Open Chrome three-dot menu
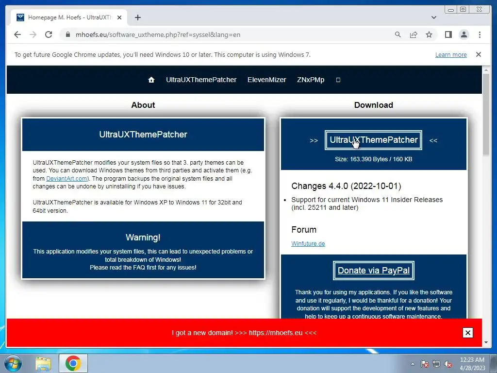The height and width of the screenshot is (373, 497). [480, 34]
